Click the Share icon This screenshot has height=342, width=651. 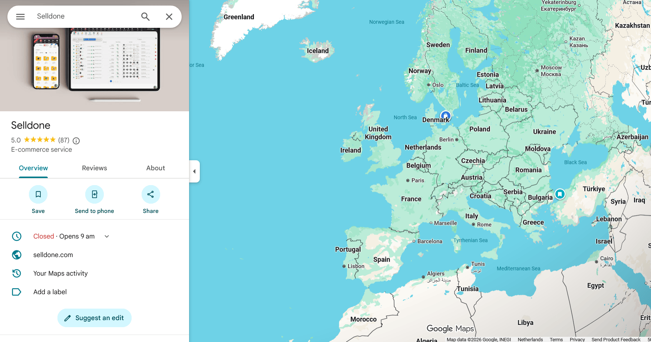tap(151, 194)
